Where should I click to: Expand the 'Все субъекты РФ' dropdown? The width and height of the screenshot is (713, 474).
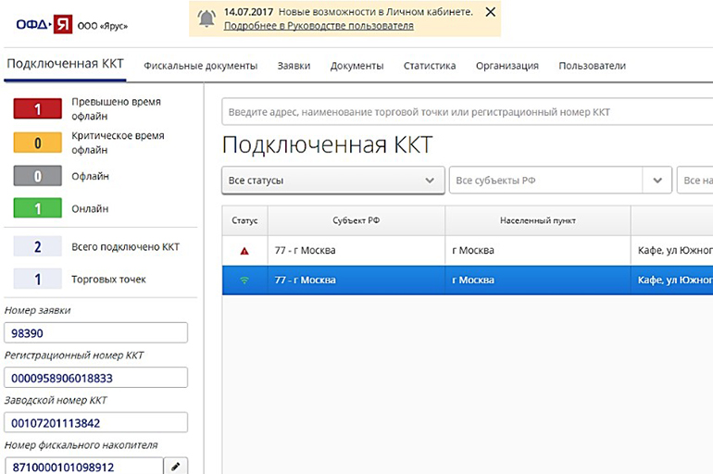[657, 181]
